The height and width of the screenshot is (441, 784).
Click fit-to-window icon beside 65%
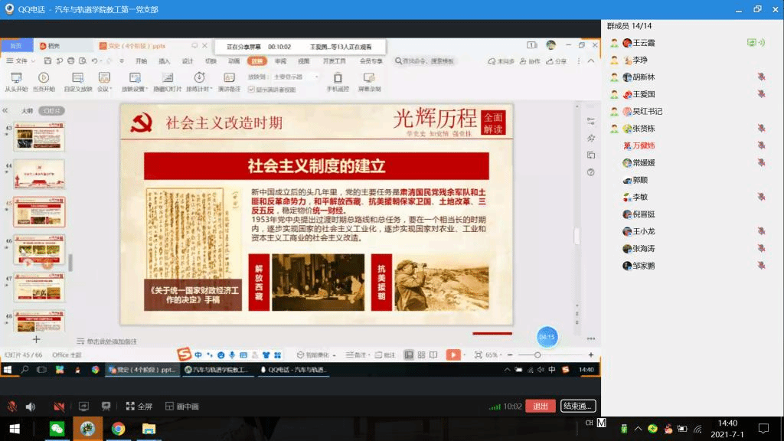click(479, 355)
